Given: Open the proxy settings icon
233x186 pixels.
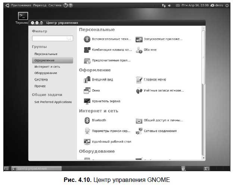Looking at the screenshot, I should 87,131.
